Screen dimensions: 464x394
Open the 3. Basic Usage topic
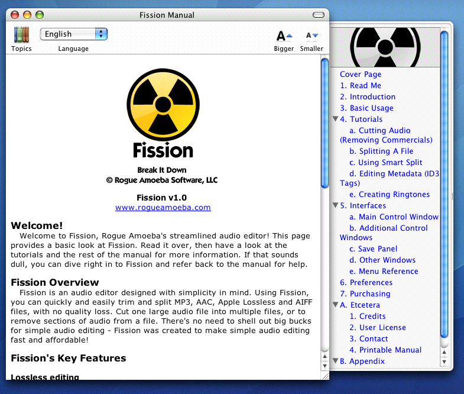click(366, 108)
